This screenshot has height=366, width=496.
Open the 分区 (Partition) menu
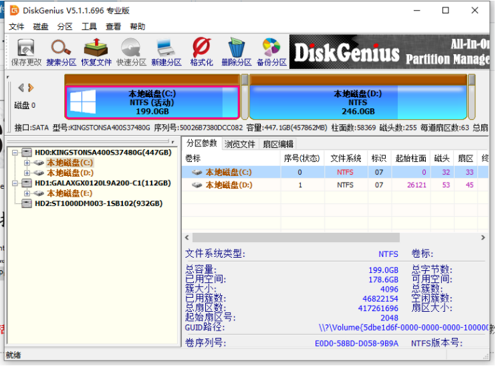pos(65,27)
